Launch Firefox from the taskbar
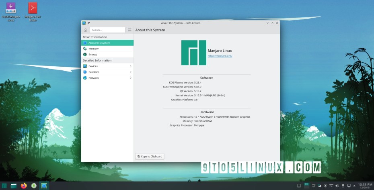374x190 pixels. 24,186
